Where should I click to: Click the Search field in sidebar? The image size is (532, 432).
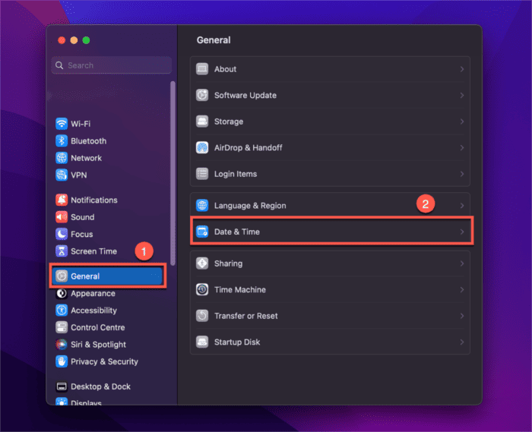pyautogui.click(x=111, y=65)
